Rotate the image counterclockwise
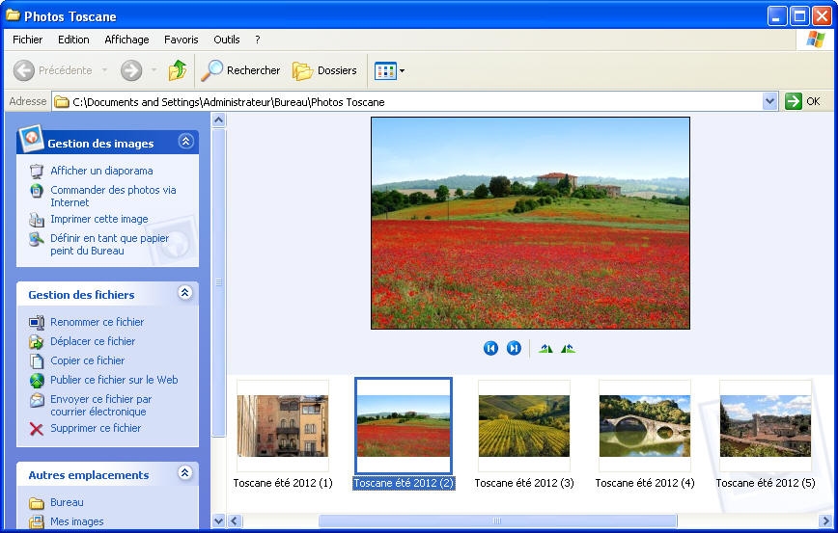 click(x=568, y=348)
